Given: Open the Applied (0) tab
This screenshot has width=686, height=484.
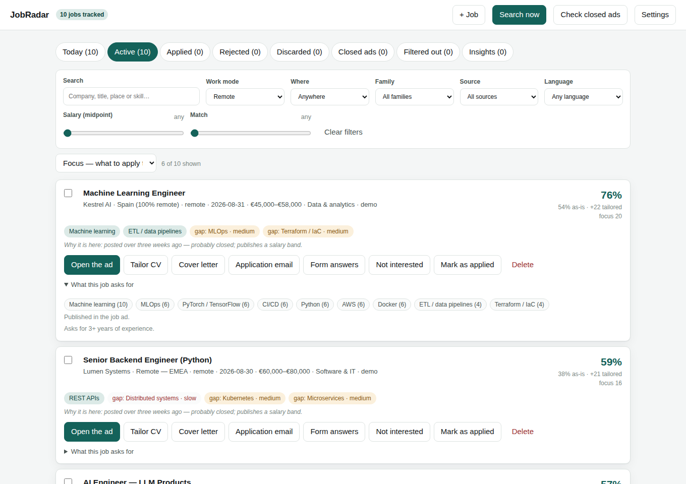Looking at the screenshot, I should pyautogui.click(x=185, y=52).
